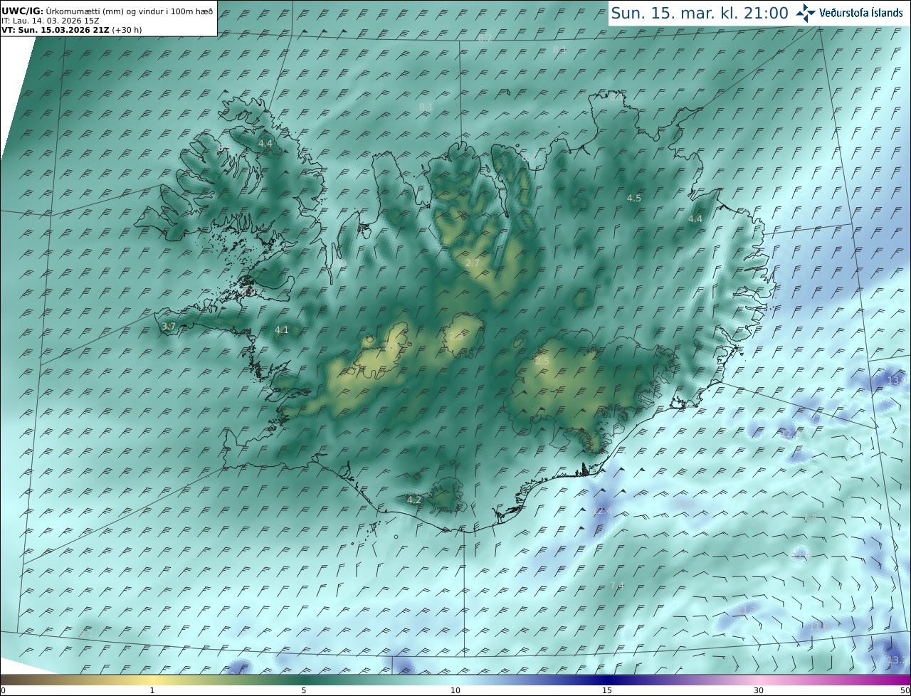Image resolution: width=911 pixels, height=696 pixels.
Task: Click the 13.0 value on the map
Action: [x=897, y=381]
